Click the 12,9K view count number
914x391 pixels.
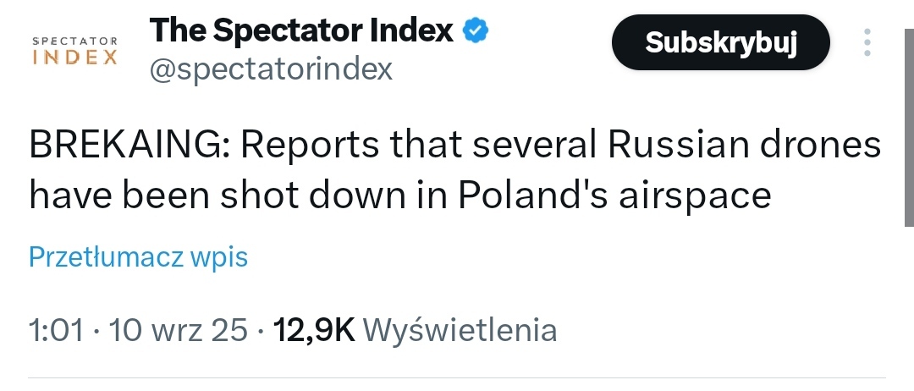315,330
